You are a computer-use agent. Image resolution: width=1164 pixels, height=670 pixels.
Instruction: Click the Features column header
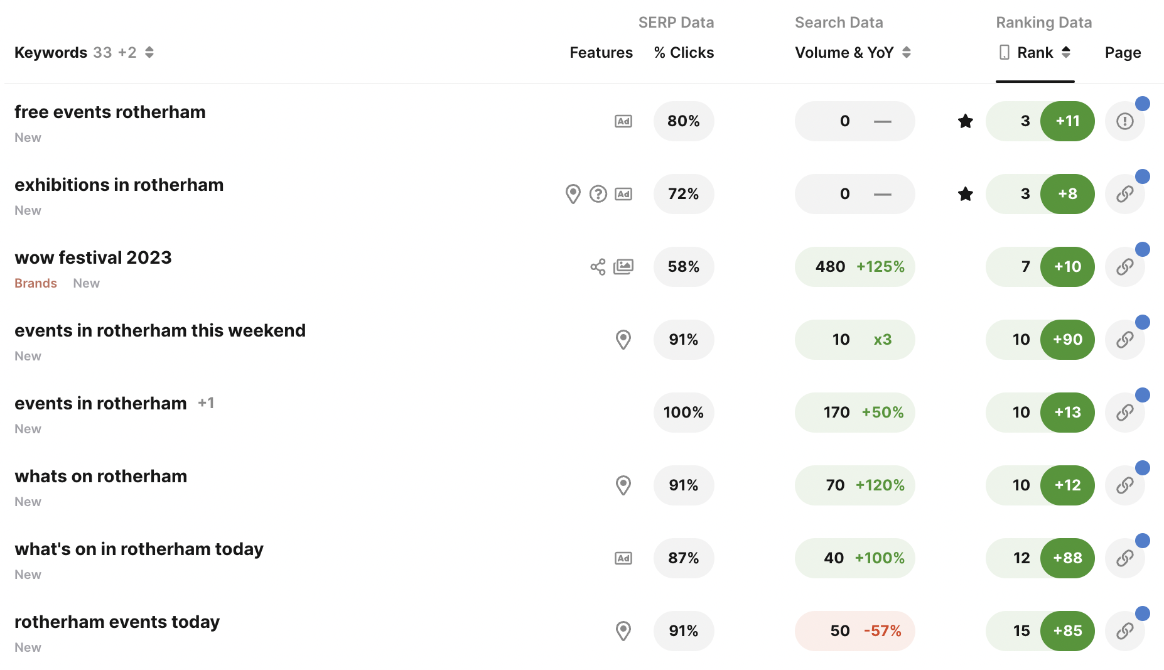pos(601,53)
